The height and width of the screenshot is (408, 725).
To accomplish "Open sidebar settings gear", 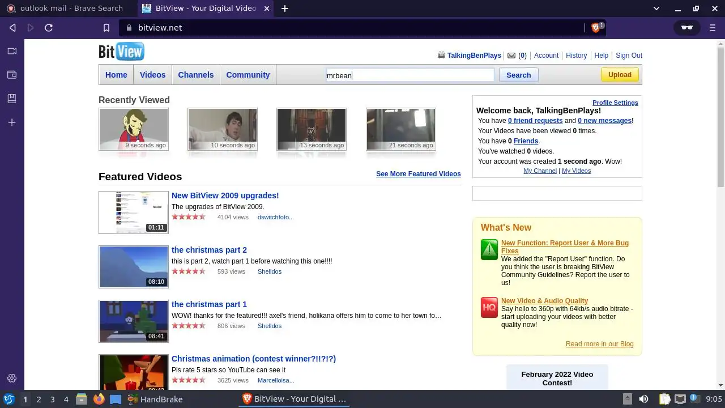I will click(x=12, y=379).
